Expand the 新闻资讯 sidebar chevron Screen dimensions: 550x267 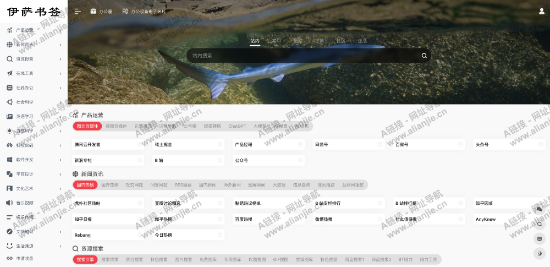[x=61, y=45]
